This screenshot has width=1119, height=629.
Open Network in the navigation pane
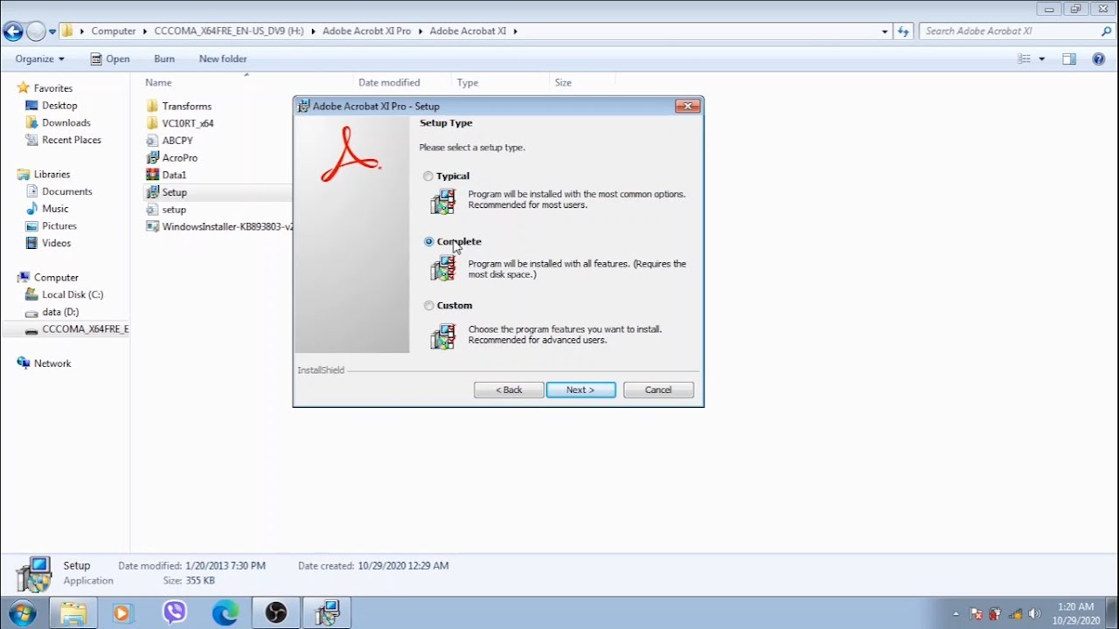44,363
